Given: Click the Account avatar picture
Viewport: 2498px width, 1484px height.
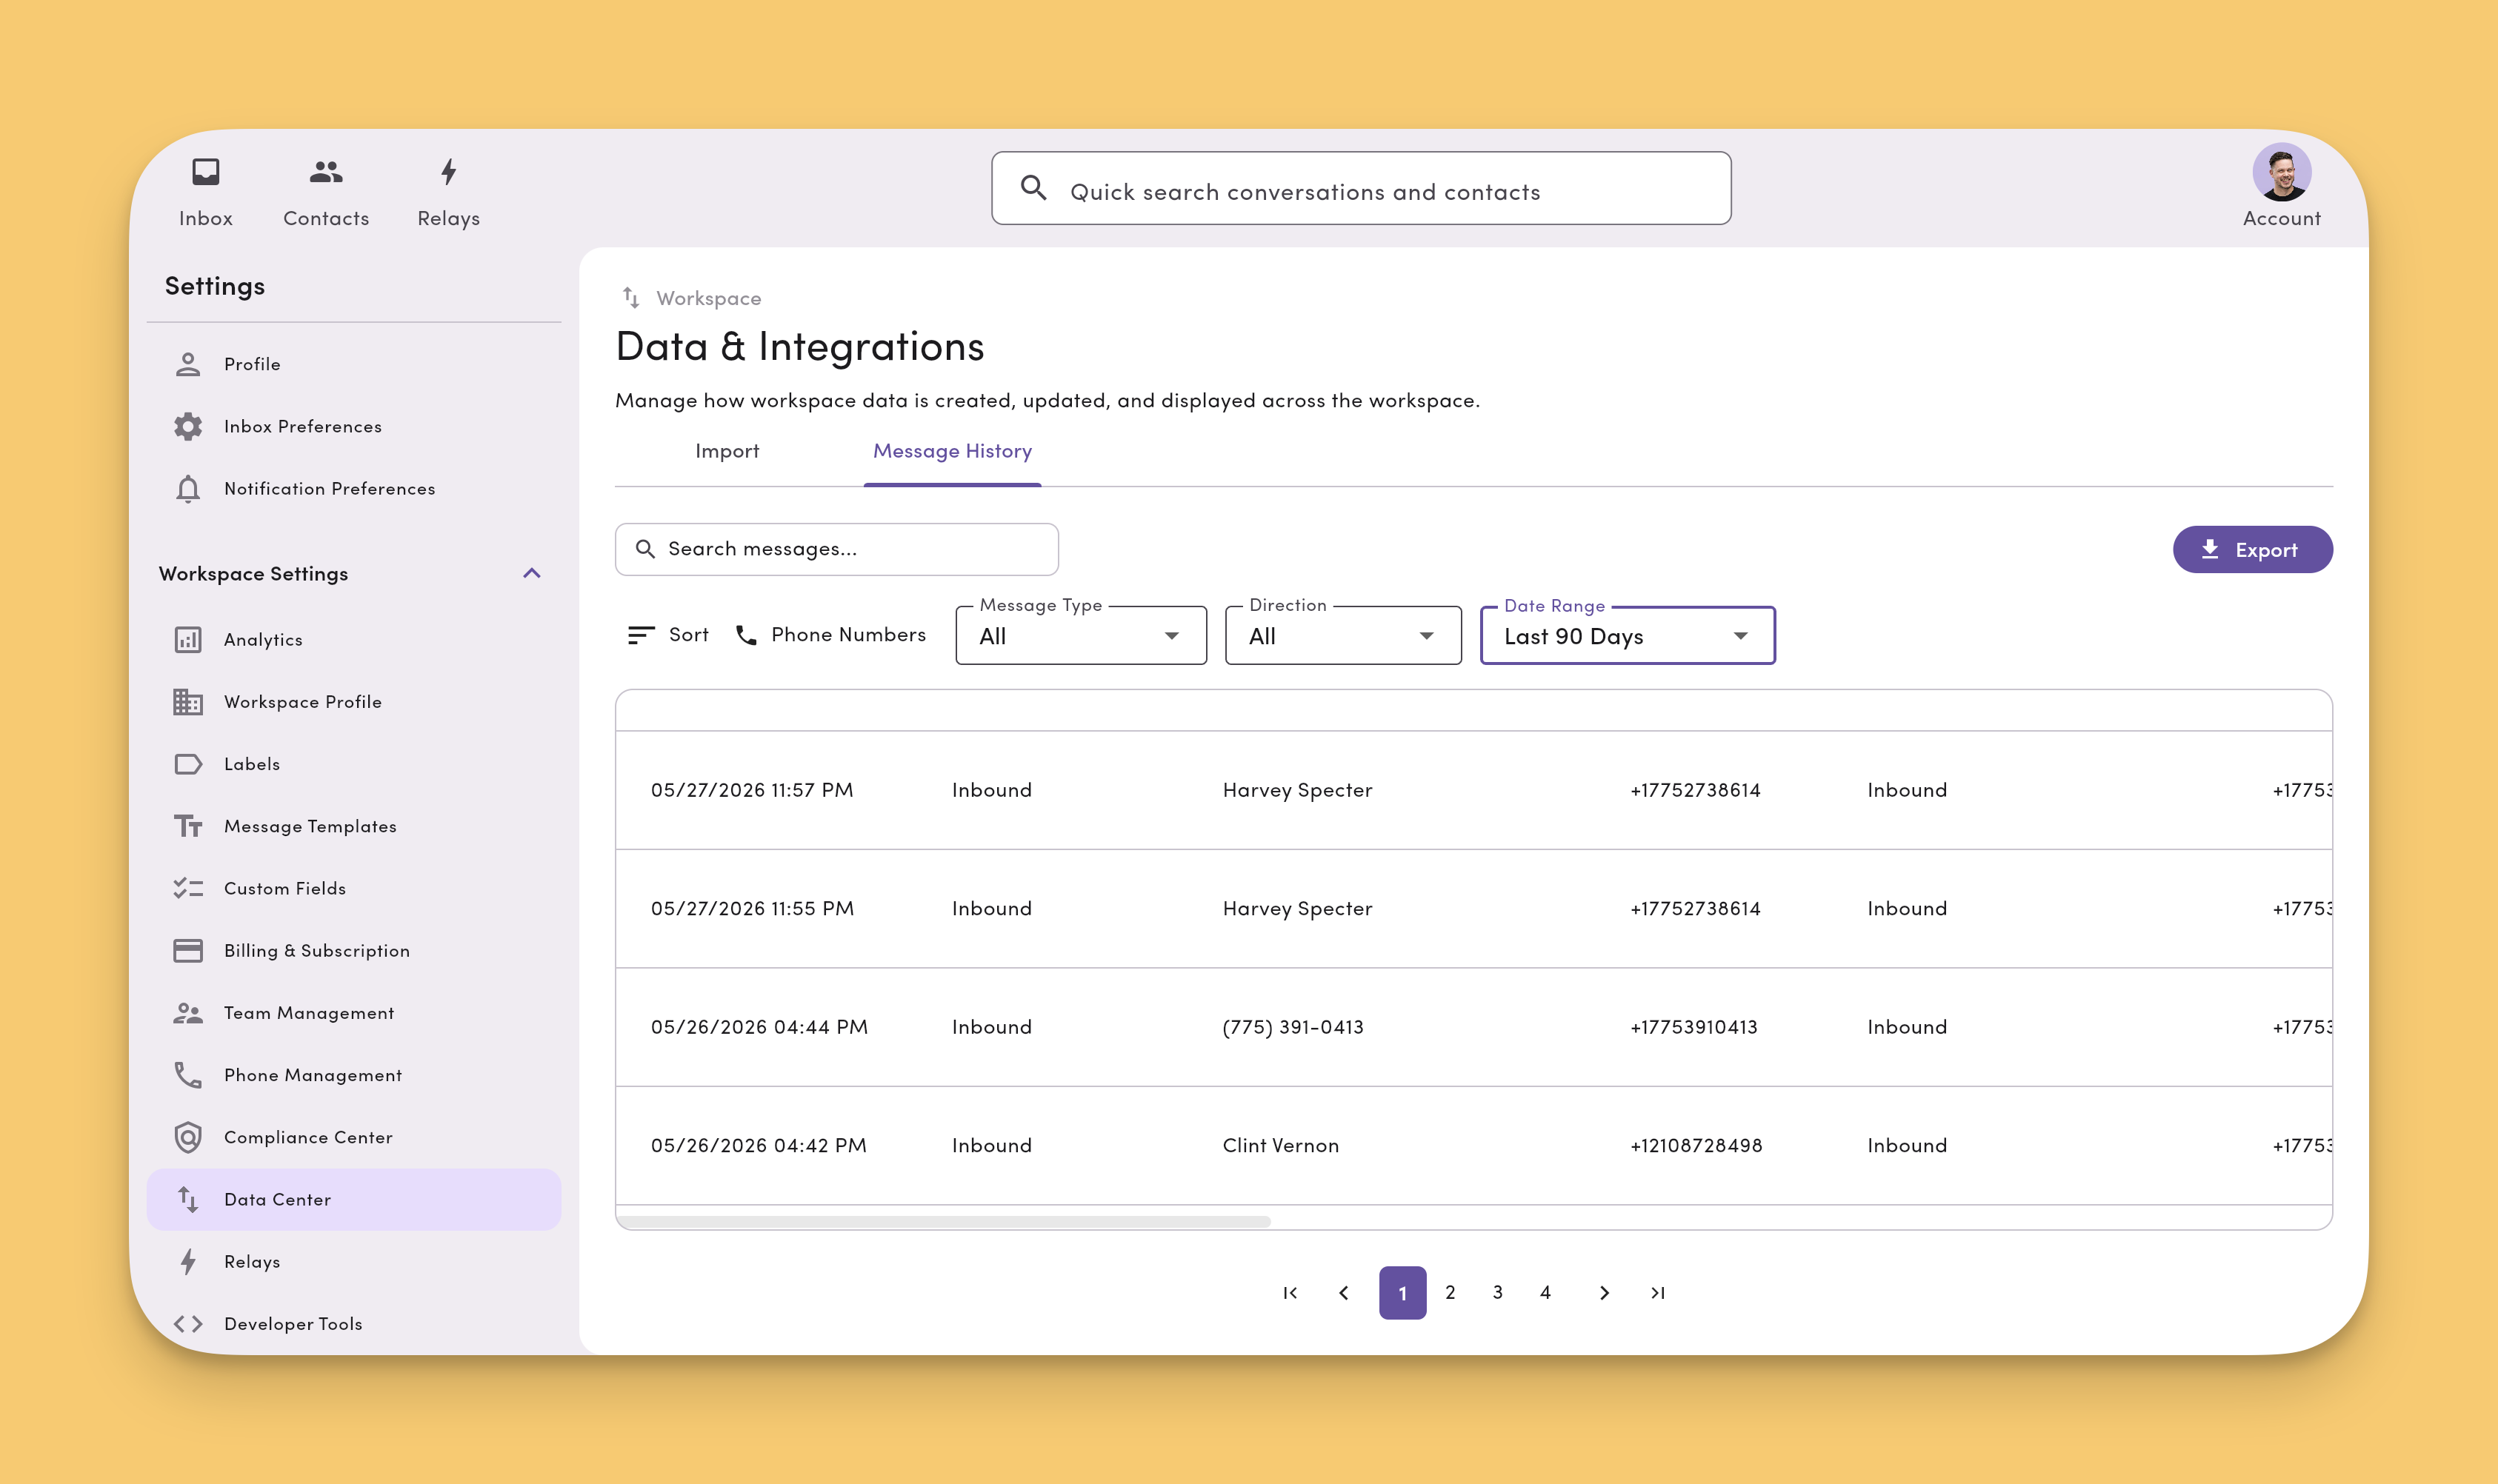Looking at the screenshot, I should (2281, 172).
